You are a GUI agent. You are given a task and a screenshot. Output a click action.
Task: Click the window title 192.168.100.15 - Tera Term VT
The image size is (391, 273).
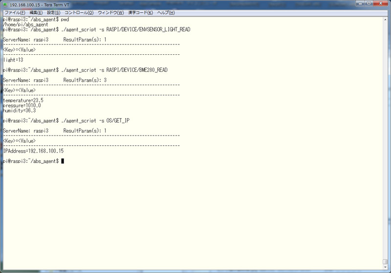point(40,5)
